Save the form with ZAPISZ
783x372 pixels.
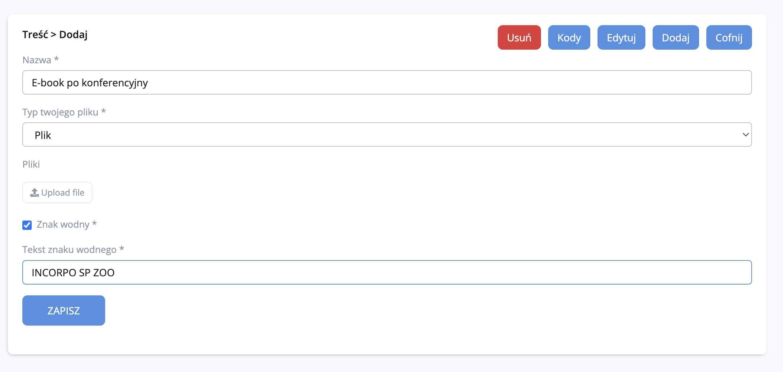(x=64, y=310)
